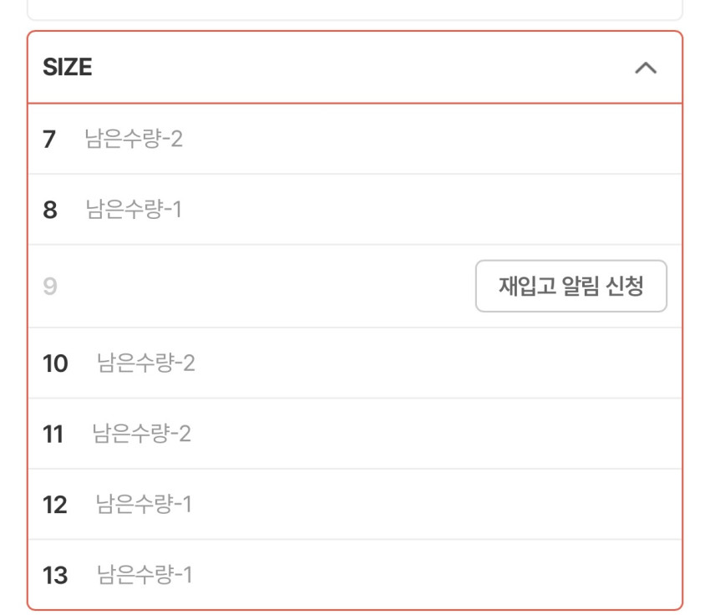710x615 pixels.
Task: Click the number 7 in the list
Action: point(49,140)
